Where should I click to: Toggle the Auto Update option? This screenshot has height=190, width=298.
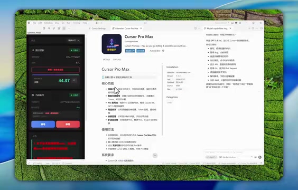(155, 51)
